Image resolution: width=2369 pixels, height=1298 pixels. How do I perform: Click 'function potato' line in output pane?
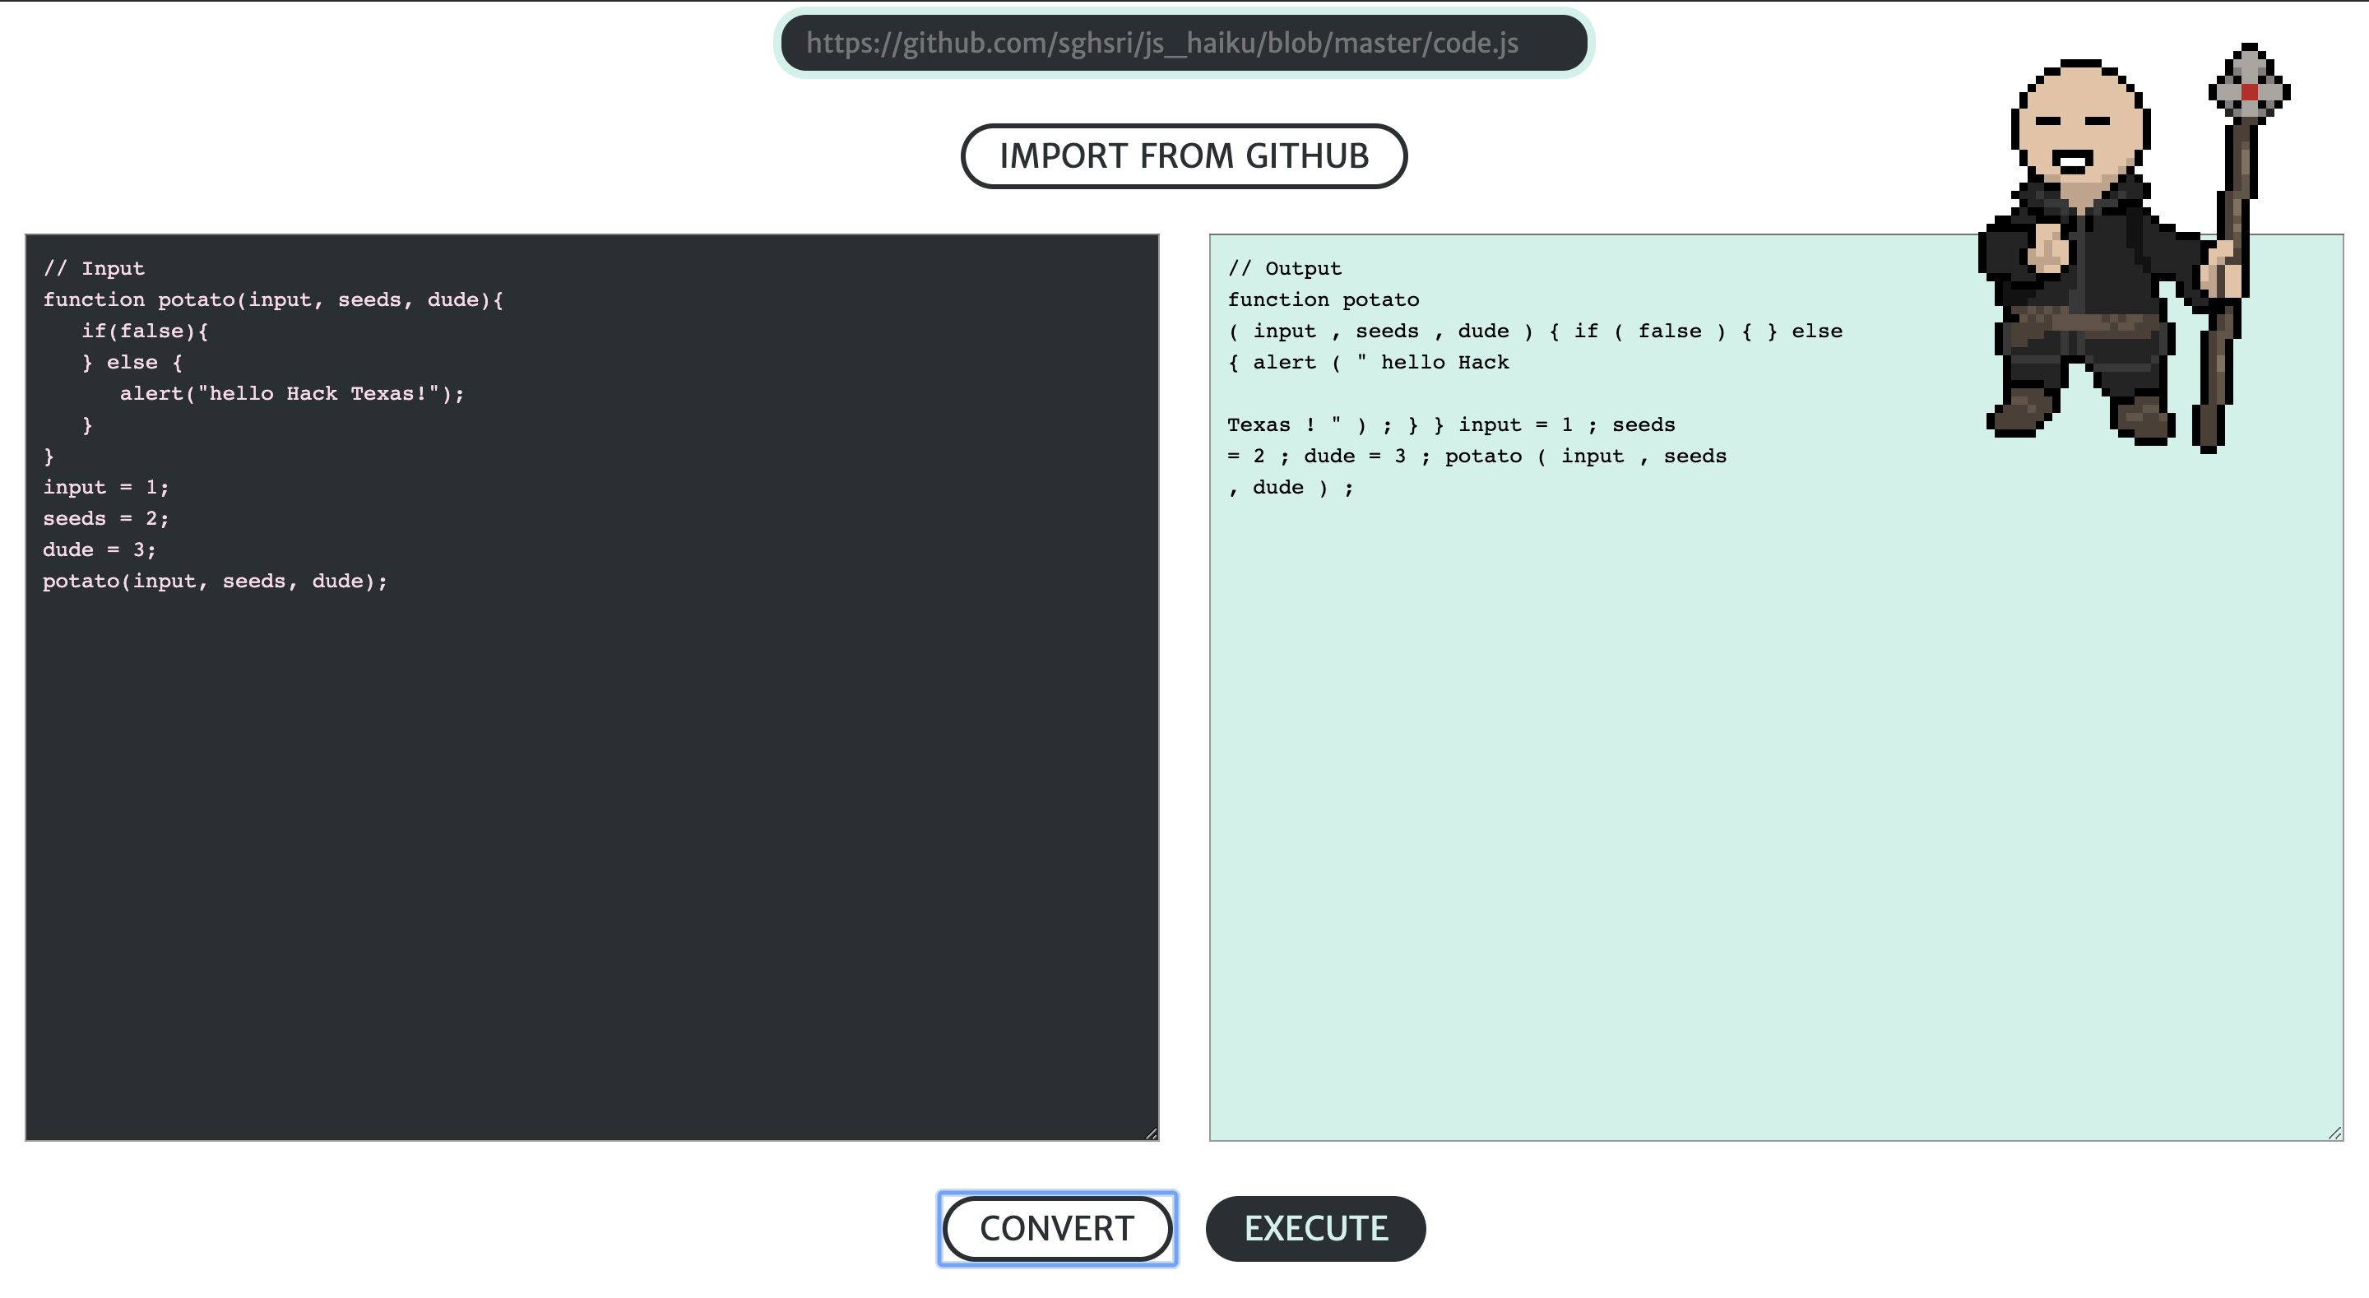point(1323,300)
